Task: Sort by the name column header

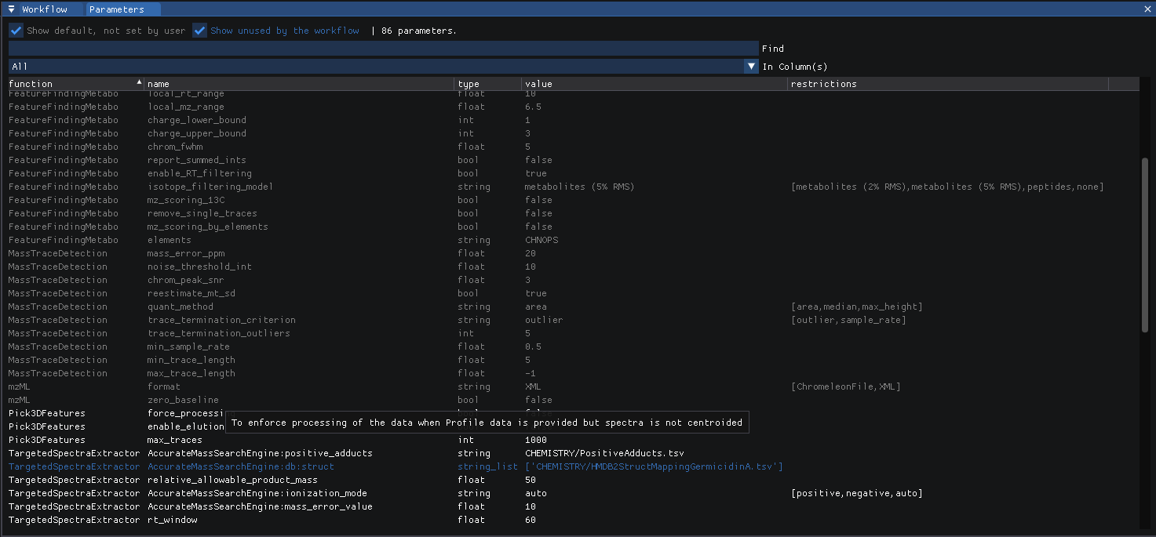Action: point(300,84)
